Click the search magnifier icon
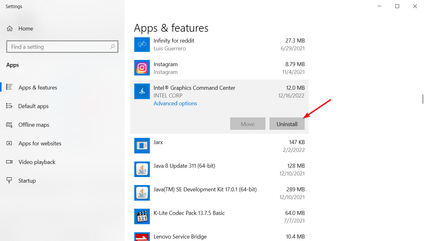Screen dimensions: 424x241 (x=112, y=47)
